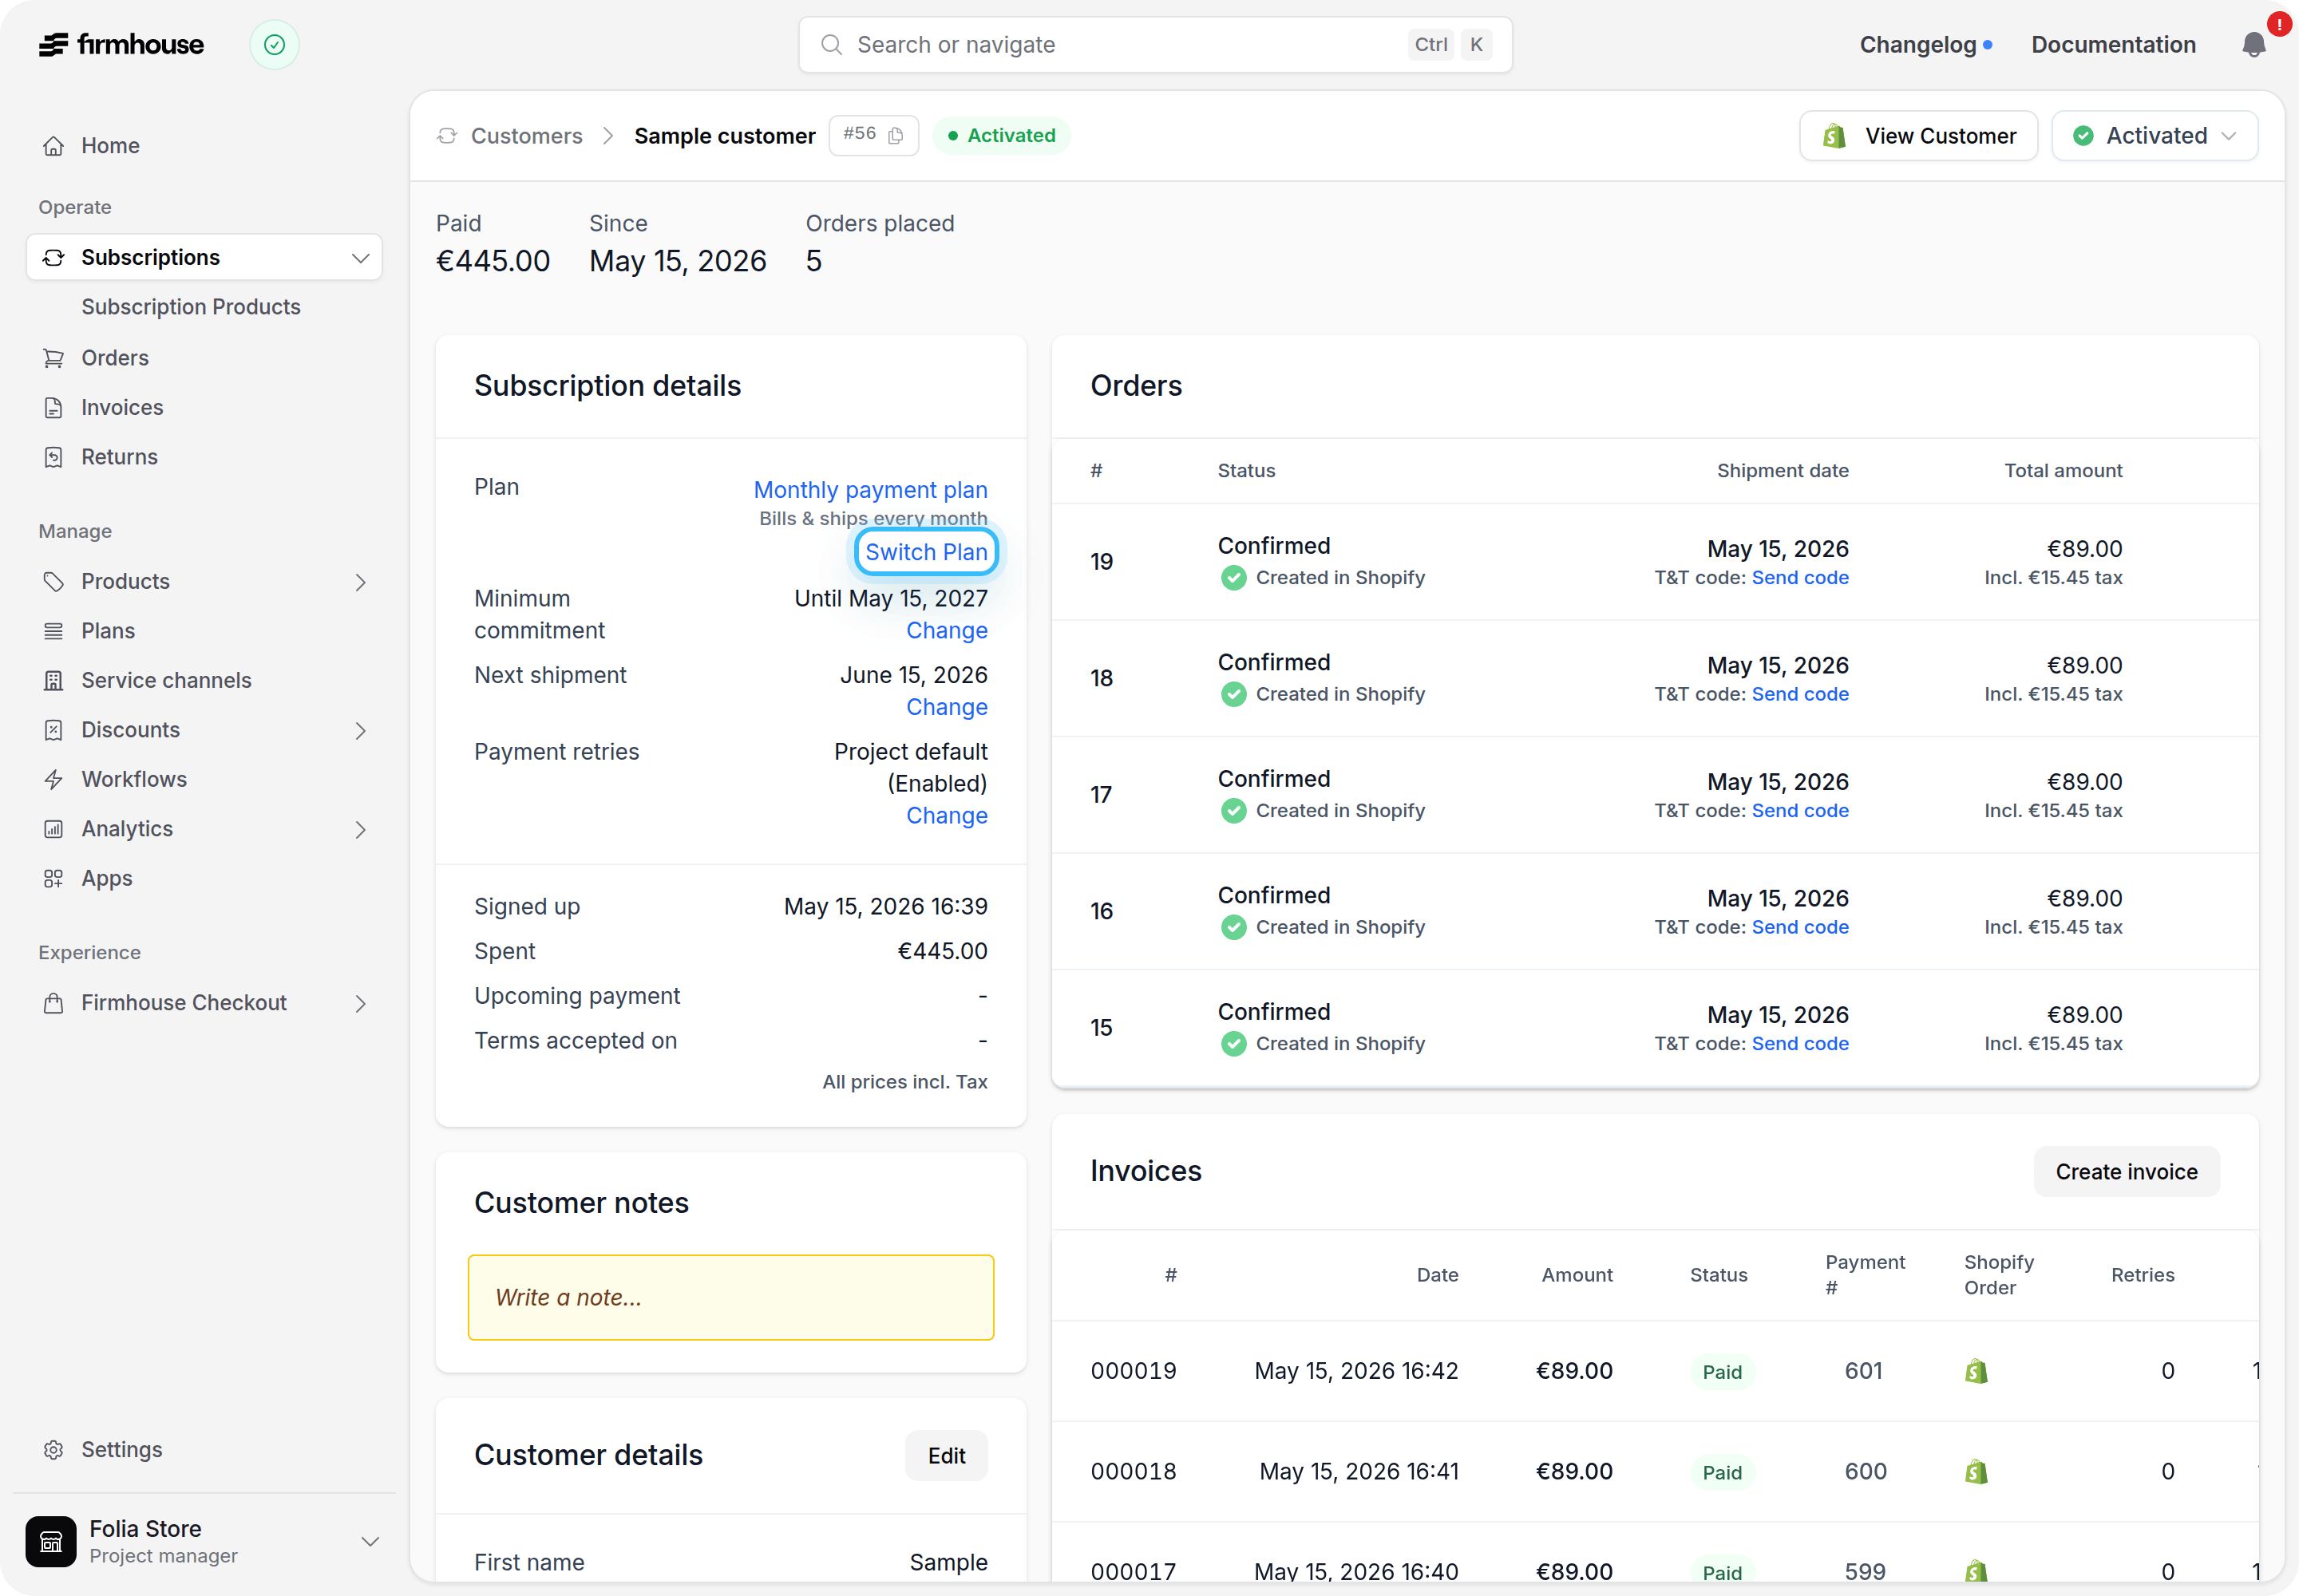This screenshot has height=1596, width=2299.
Task: Click order number 15 row
Action: tap(1655, 1027)
